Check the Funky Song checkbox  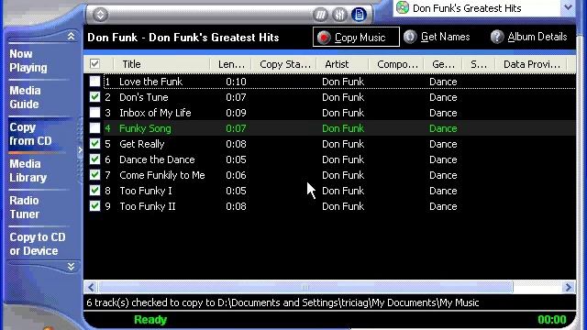pyautogui.click(x=94, y=128)
